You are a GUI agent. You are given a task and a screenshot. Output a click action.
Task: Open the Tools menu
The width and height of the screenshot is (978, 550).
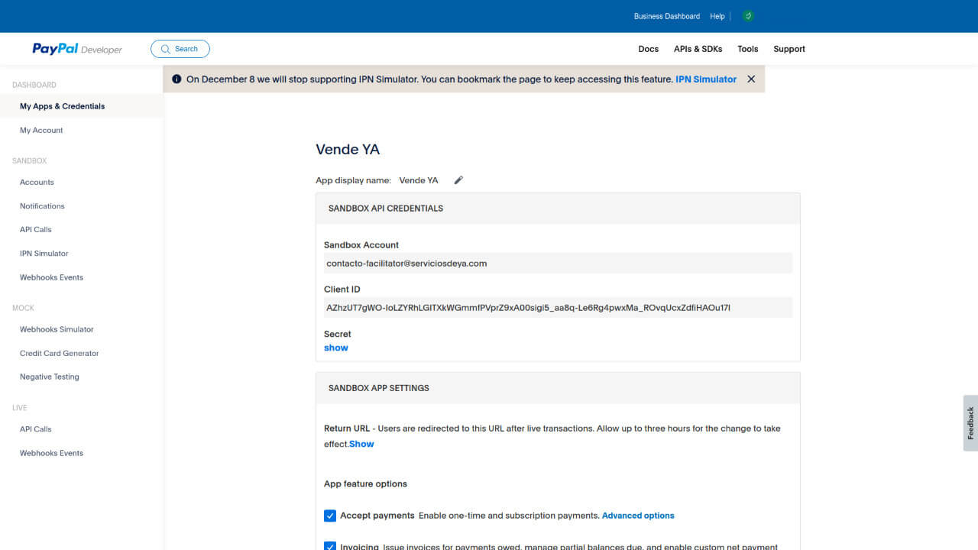click(747, 49)
